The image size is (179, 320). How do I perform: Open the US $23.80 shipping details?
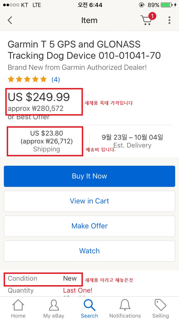(47, 141)
